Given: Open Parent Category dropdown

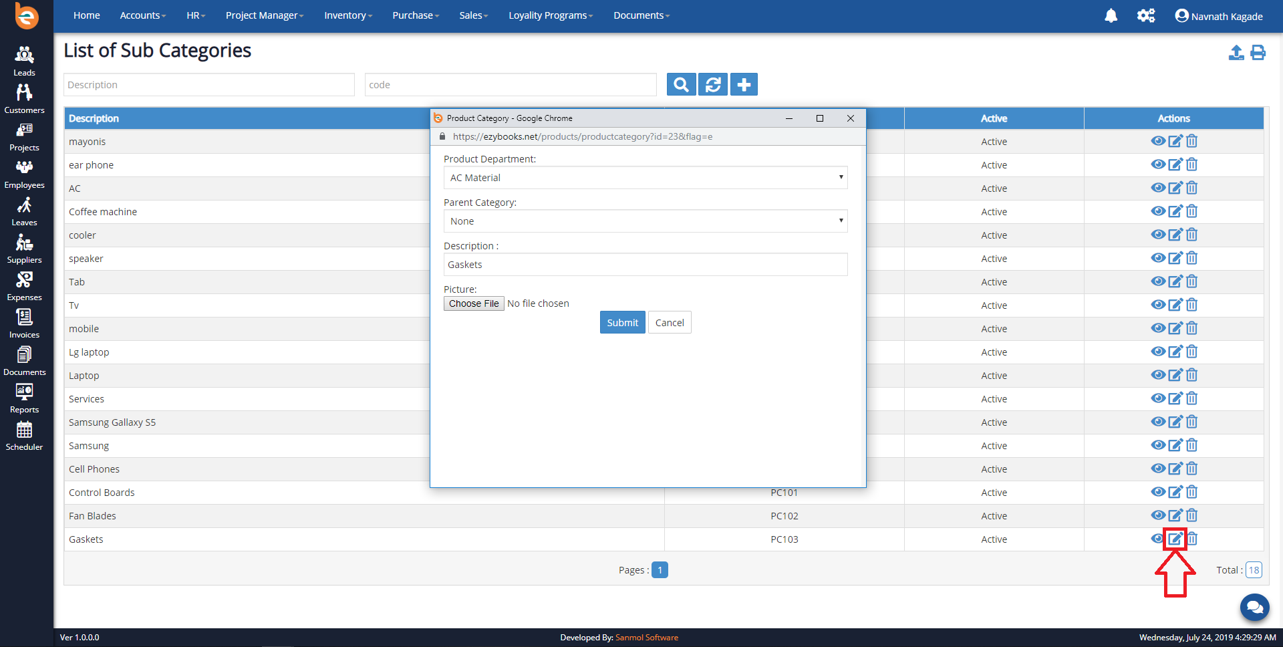Looking at the screenshot, I should coord(646,221).
